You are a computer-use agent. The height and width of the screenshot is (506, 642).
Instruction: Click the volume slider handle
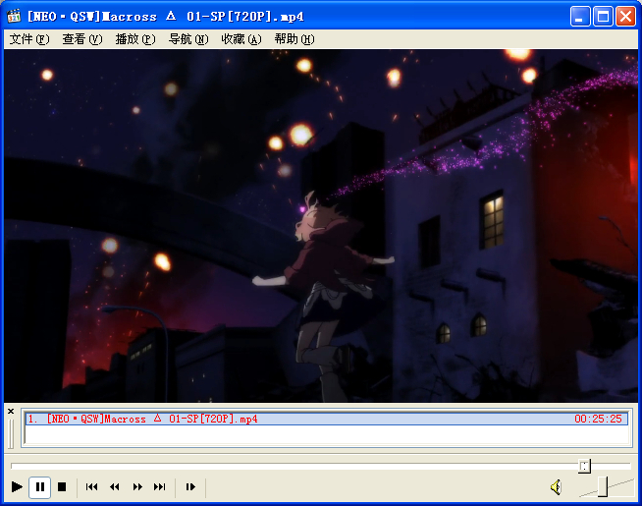[603, 486]
